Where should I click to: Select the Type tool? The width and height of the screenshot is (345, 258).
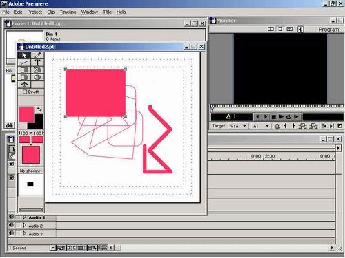[37, 63]
